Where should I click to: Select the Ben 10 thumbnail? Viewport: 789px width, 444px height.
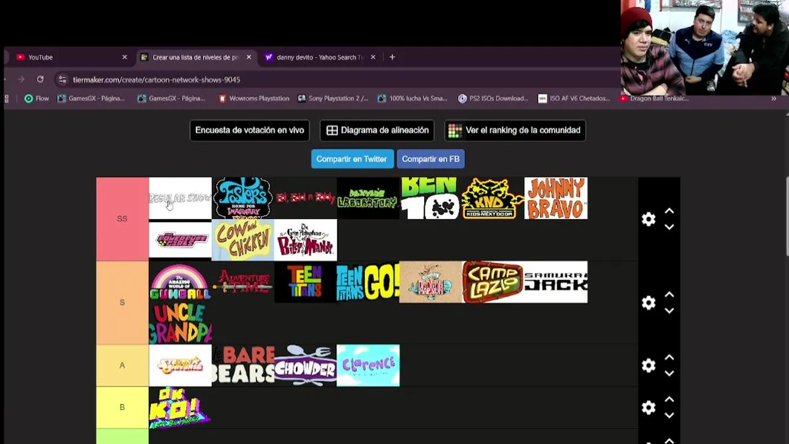tap(430, 198)
